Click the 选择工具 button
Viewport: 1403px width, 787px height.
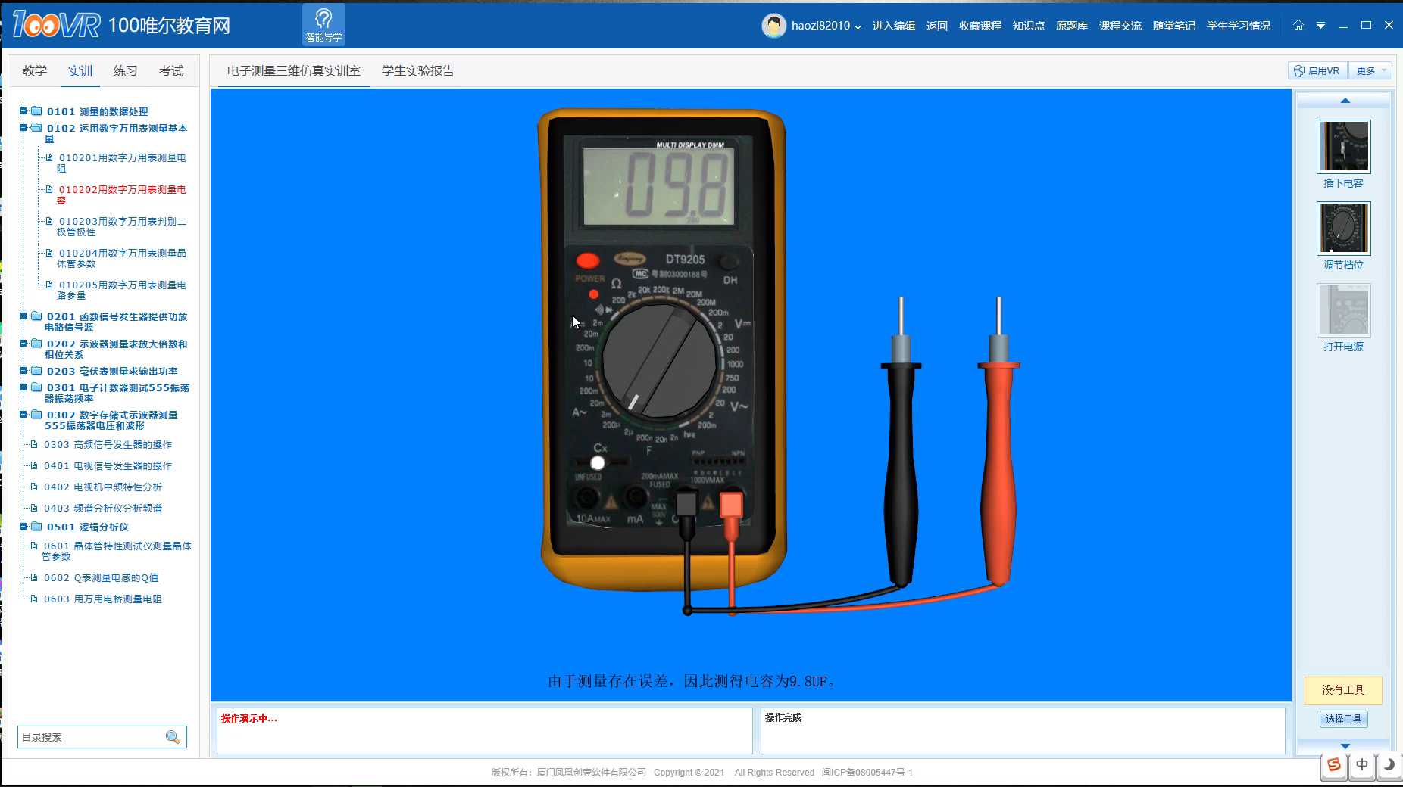pos(1343,719)
